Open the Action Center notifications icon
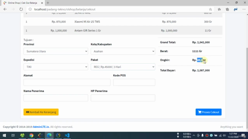Image resolution: width=248 pixels, height=139 pixels. [243, 136]
